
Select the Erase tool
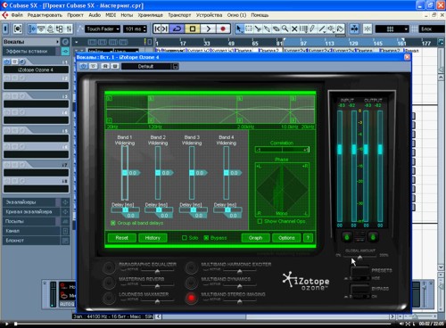(277, 29)
